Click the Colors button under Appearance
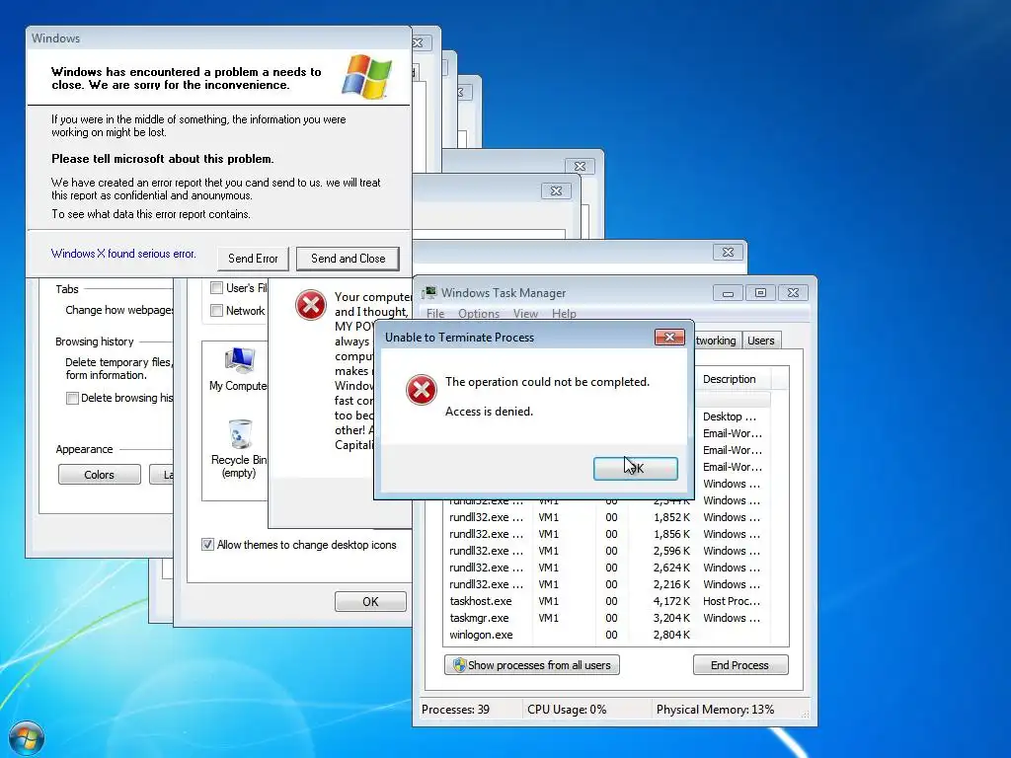 [x=100, y=475]
